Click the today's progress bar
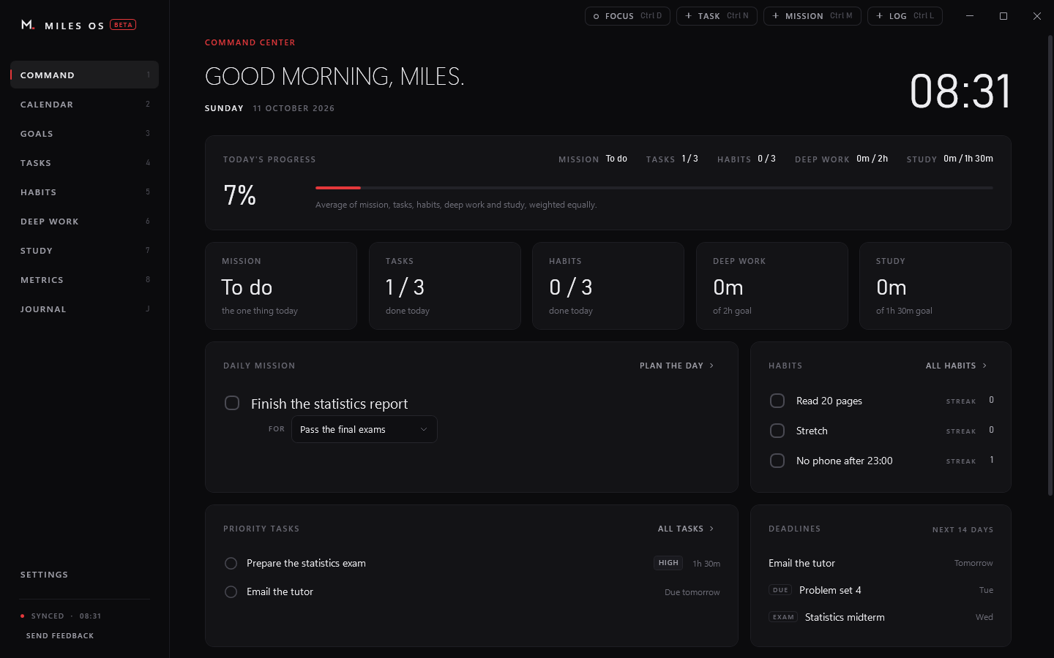The width and height of the screenshot is (1054, 658). tap(654, 188)
